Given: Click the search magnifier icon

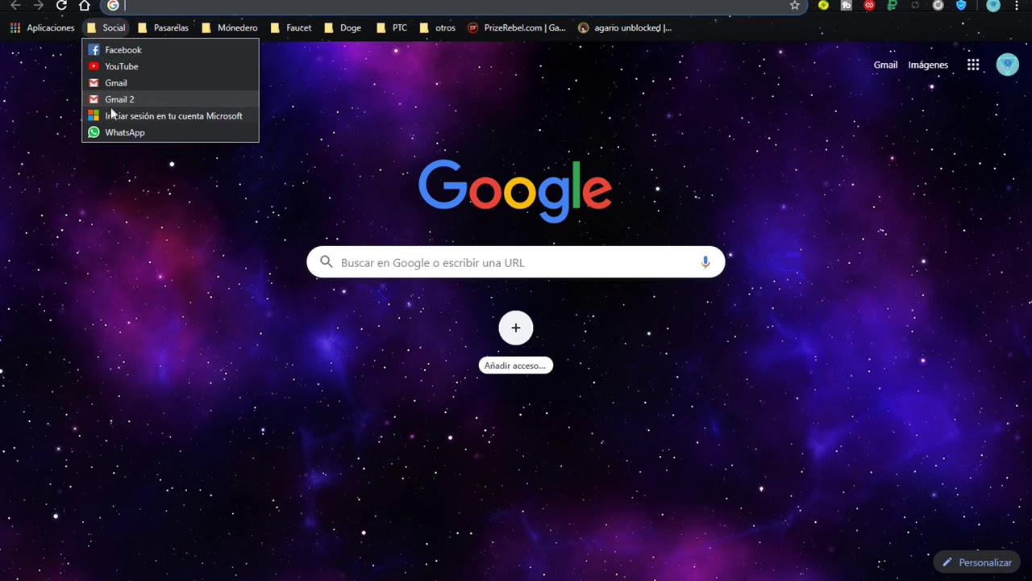Looking at the screenshot, I should pyautogui.click(x=326, y=262).
